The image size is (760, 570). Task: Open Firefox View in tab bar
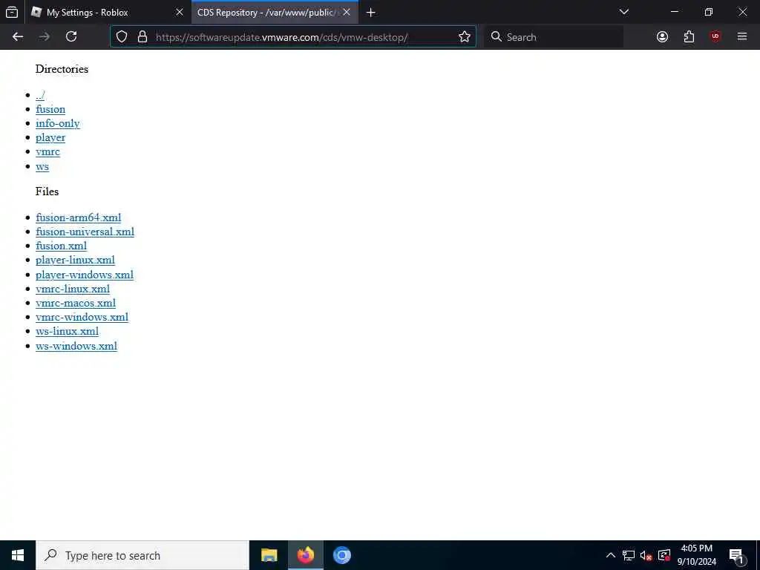(12, 12)
